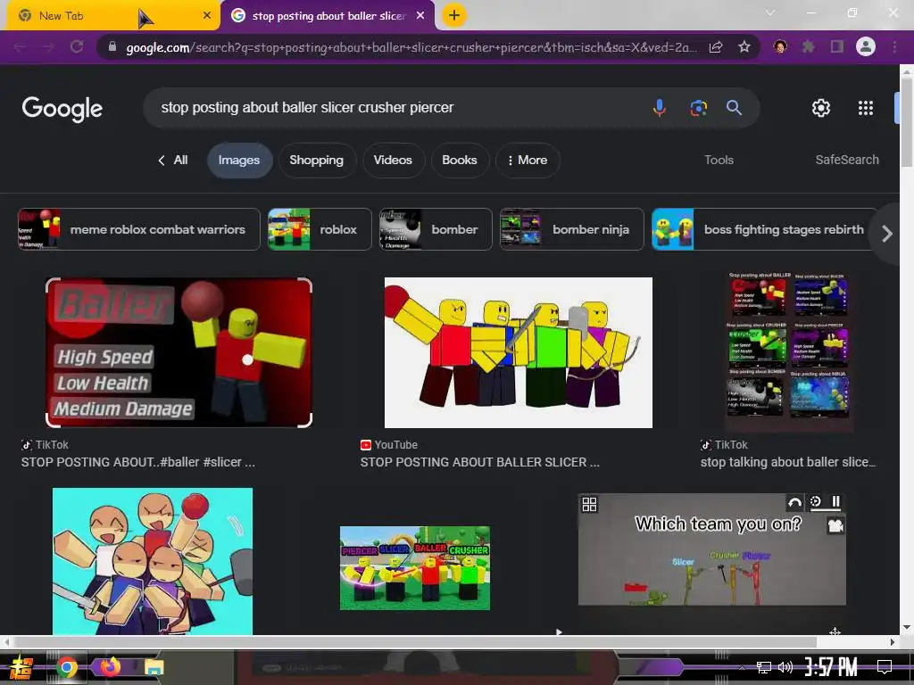Screen dimensions: 914x685
Task: Show more suggestion chips with right arrow
Action: (x=886, y=234)
